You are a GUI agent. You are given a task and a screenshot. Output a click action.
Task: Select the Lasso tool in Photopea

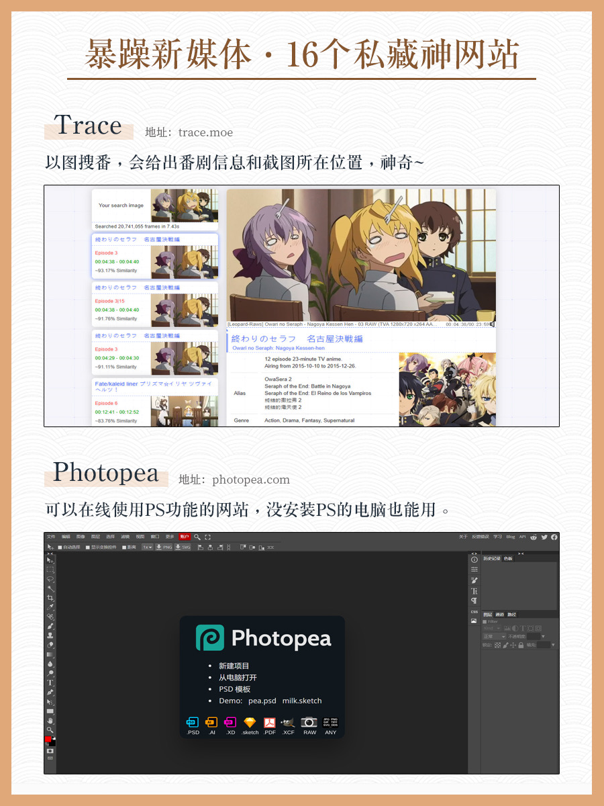coord(50,579)
